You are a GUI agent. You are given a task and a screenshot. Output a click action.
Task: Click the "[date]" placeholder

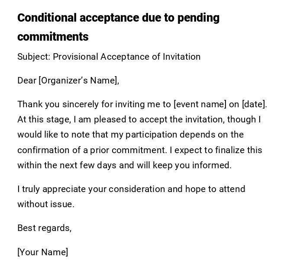pos(254,104)
